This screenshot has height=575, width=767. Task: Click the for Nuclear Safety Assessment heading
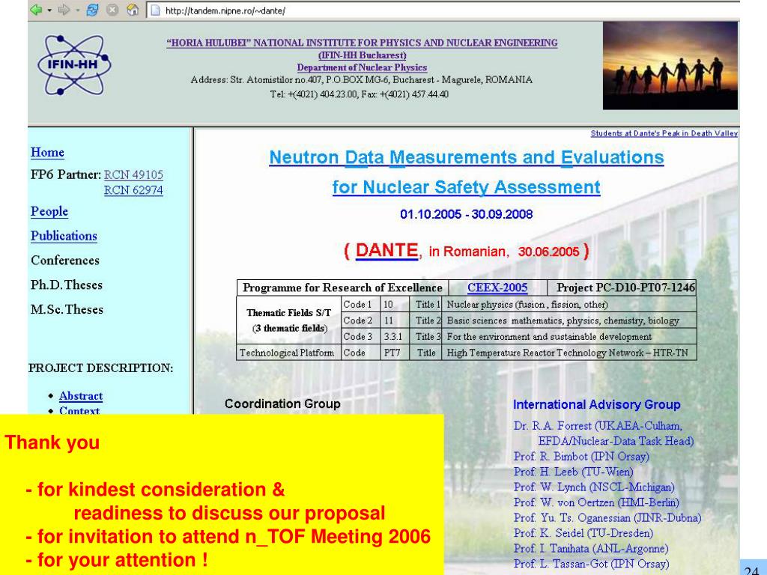pos(467,187)
